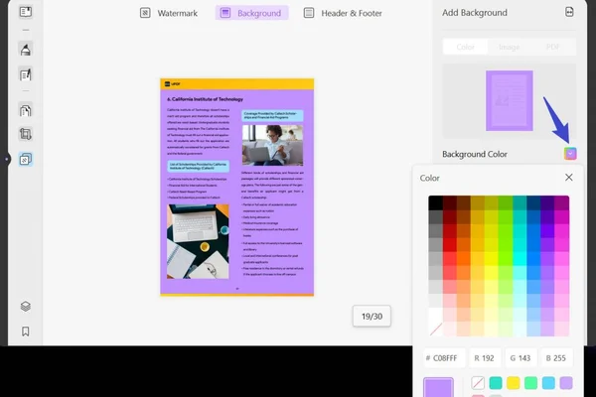The width and height of the screenshot is (596, 397).
Task: Switch to the Watermark tab
Action: pos(169,13)
